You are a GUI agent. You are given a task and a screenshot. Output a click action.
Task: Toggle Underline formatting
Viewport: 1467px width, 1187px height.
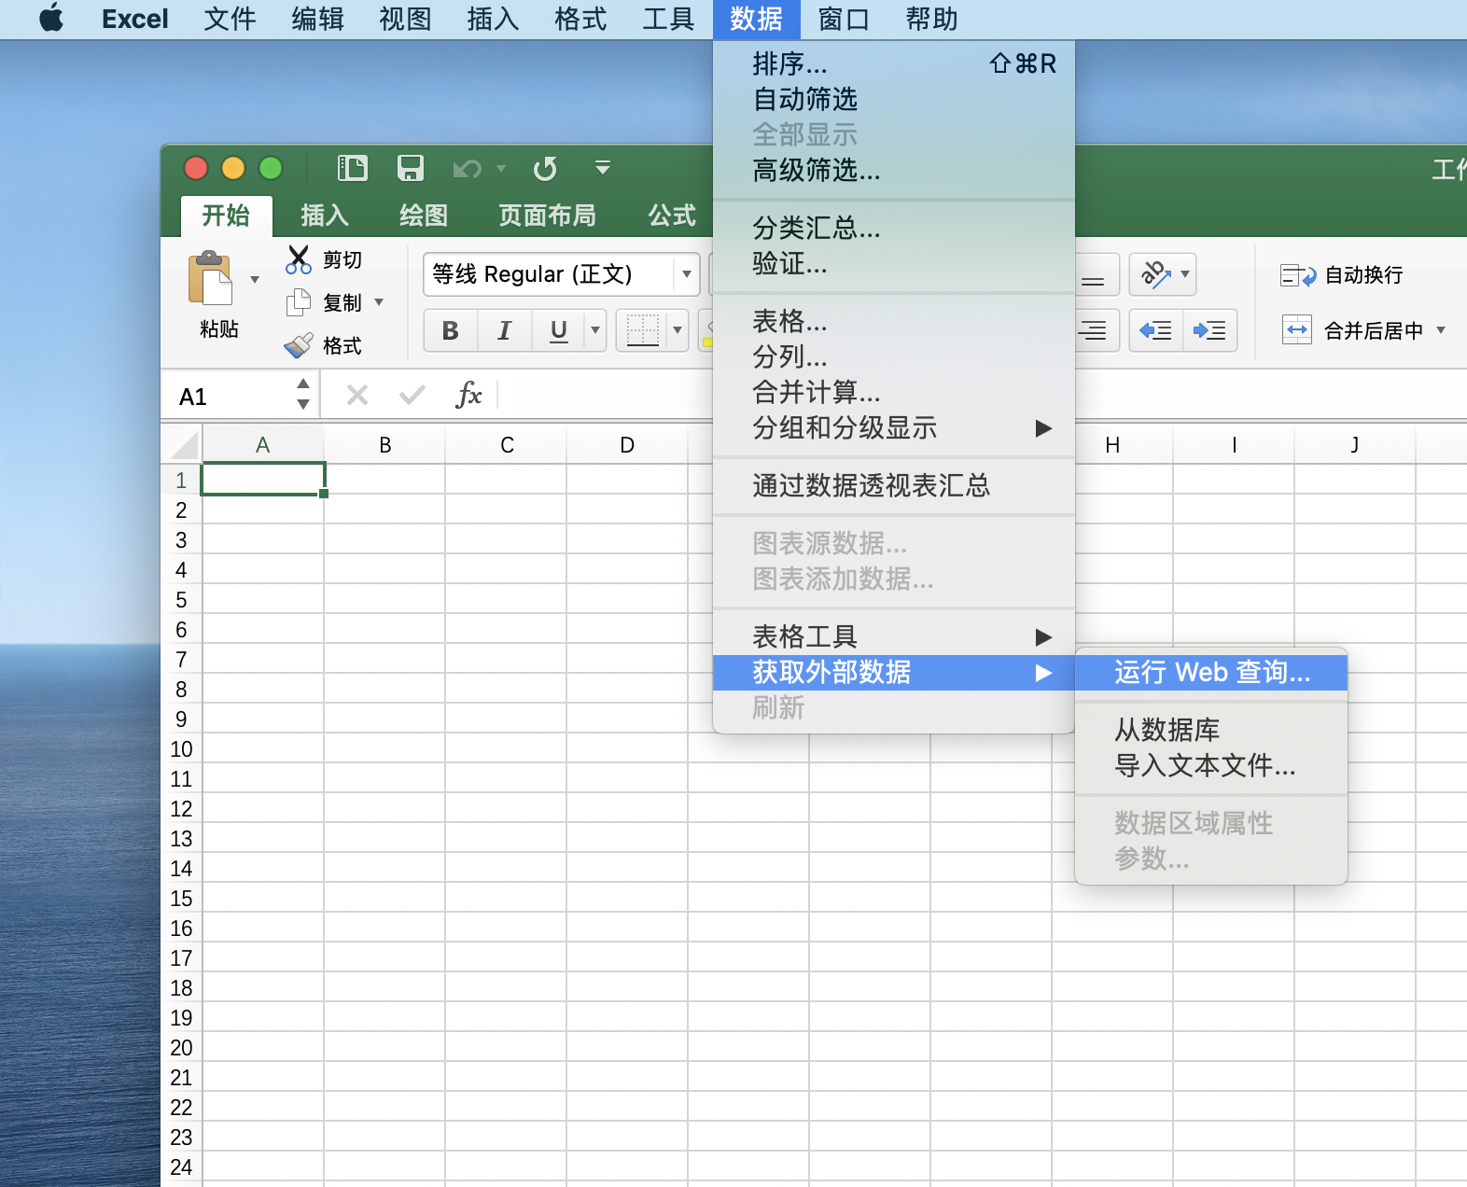click(558, 330)
